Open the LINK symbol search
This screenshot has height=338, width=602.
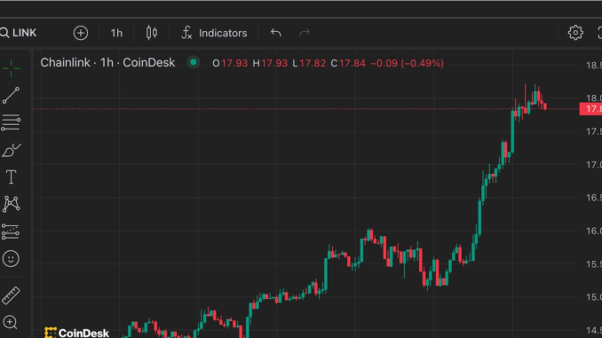pyautogui.click(x=18, y=33)
